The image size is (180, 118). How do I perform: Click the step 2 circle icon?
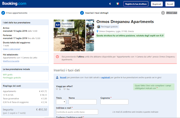(82, 13)
